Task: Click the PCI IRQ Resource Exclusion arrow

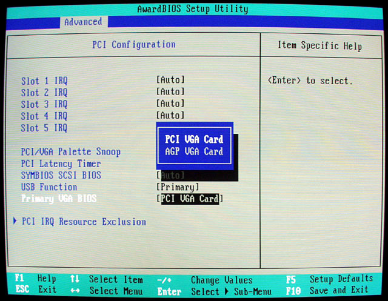Action: click(x=15, y=222)
